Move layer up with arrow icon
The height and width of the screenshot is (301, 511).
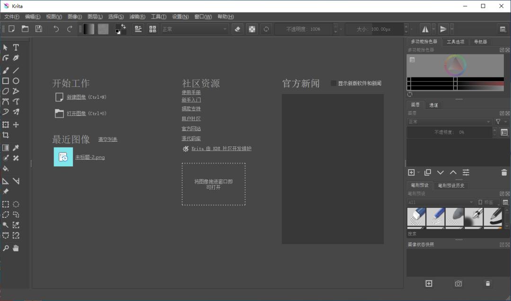453,172
